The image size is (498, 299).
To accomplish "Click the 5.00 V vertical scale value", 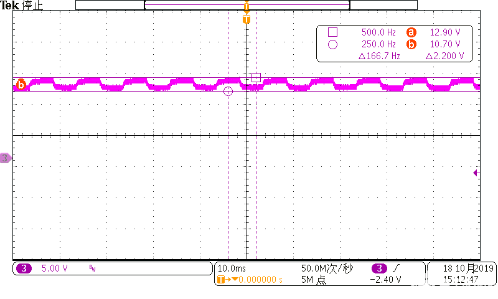I will click(x=55, y=268).
